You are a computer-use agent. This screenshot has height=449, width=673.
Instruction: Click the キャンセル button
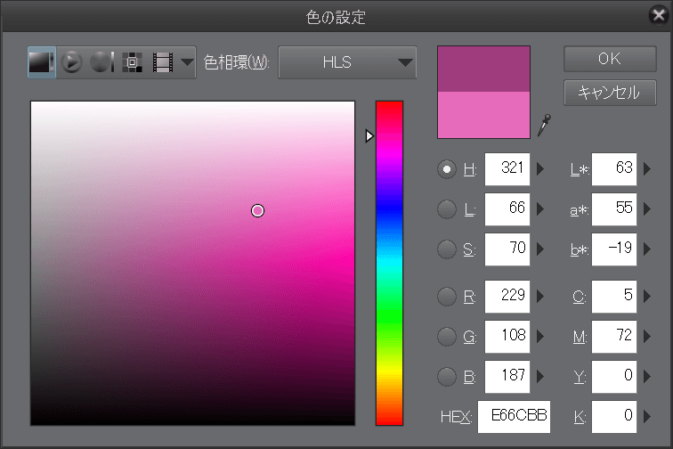point(610,93)
